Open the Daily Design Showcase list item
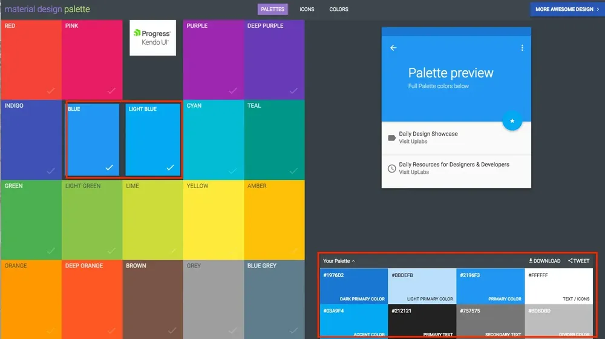Image resolution: width=605 pixels, height=339 pixels. (456, 138)
